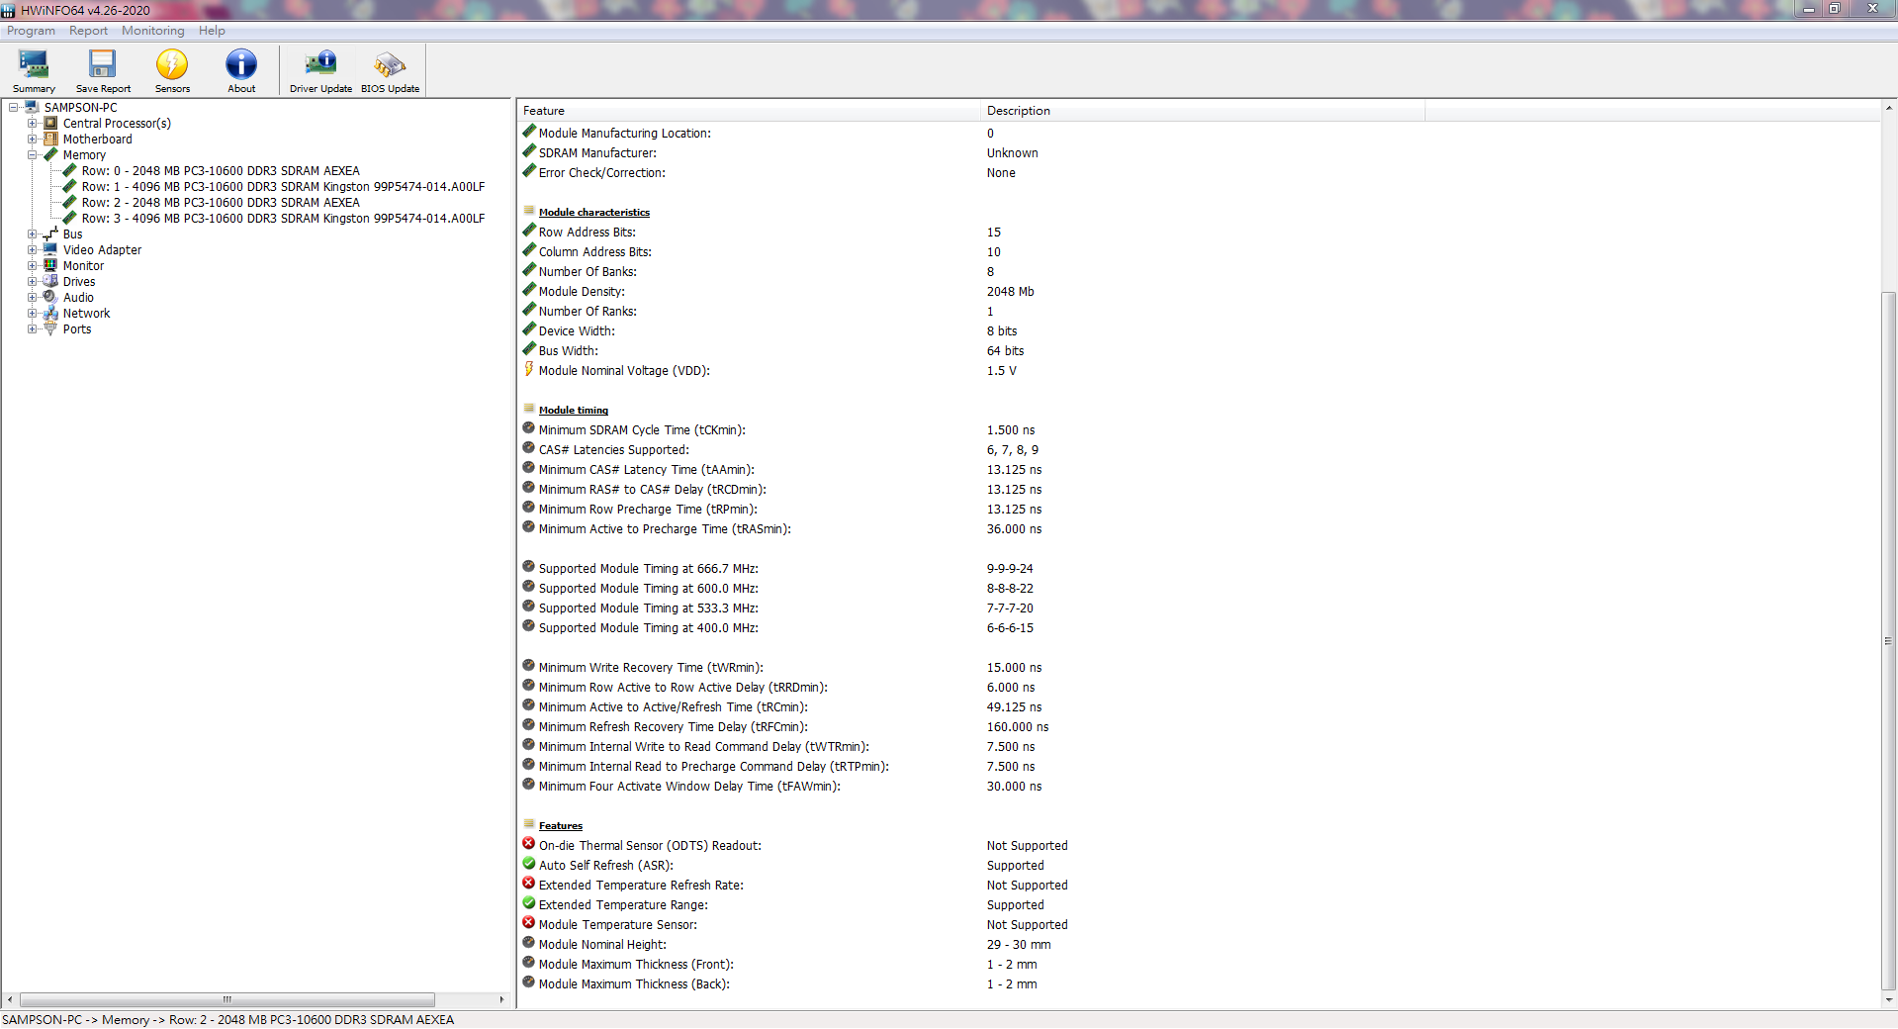Click the Monitor tree icon
This screenshot has height=1029, width=1898.
pos(50,265)
